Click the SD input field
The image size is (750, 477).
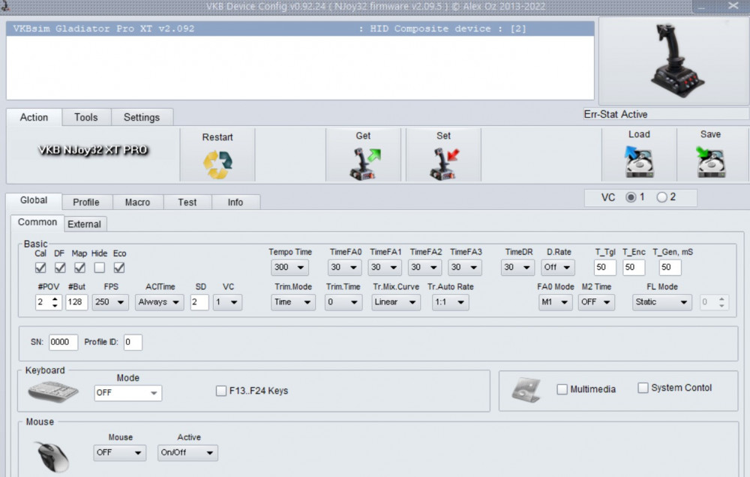click(x=199, y=302)
